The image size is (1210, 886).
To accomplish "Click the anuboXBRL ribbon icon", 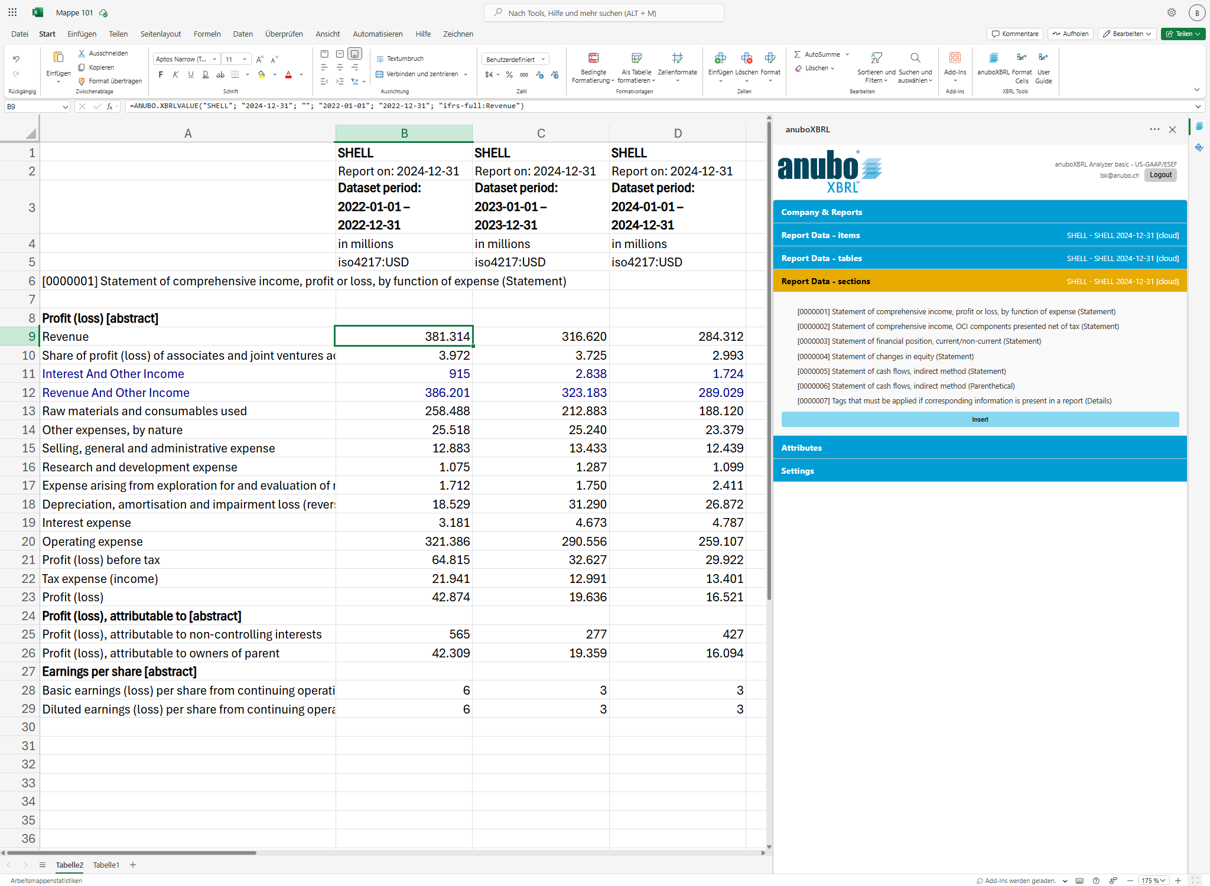I will click(993, 58).
